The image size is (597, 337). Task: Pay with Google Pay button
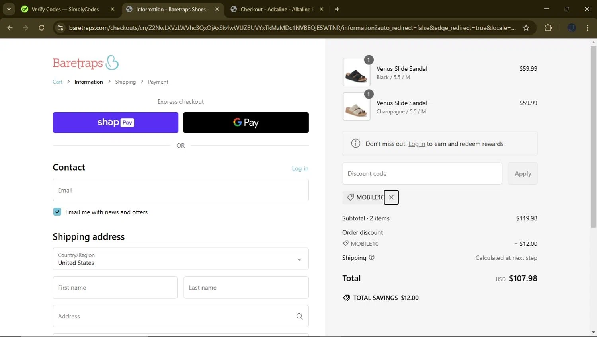(x=246, y=123)
